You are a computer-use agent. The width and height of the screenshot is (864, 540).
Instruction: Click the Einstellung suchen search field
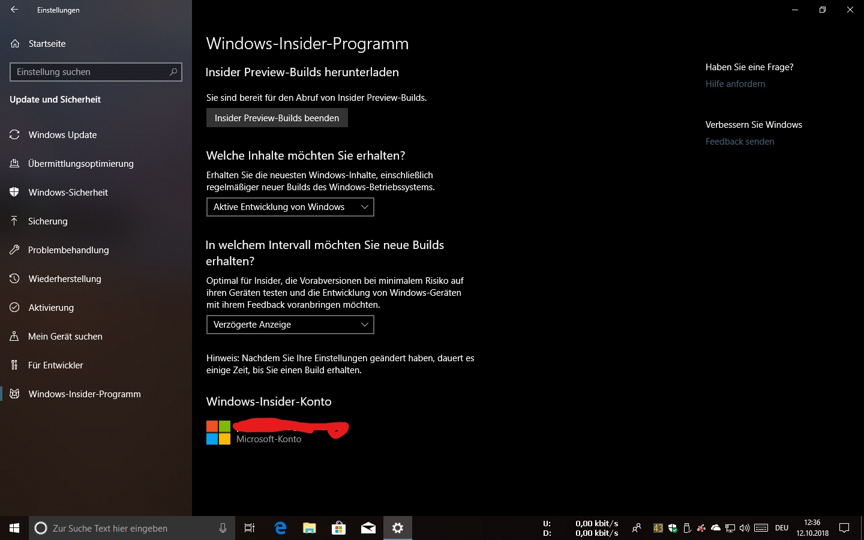pos(96,72)
